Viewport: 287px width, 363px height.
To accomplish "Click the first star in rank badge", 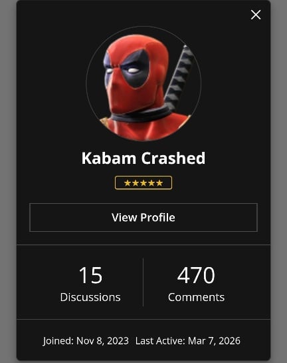I will tap(128, 183).
